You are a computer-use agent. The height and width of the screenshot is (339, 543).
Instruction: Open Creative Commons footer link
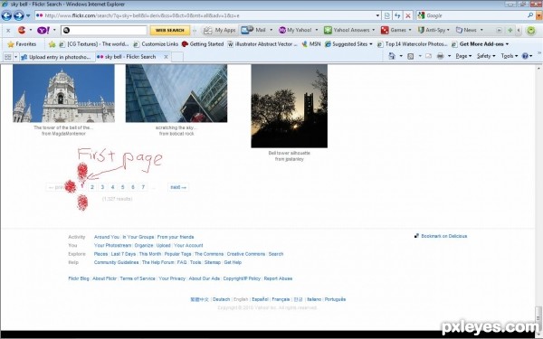pos(246,254)
